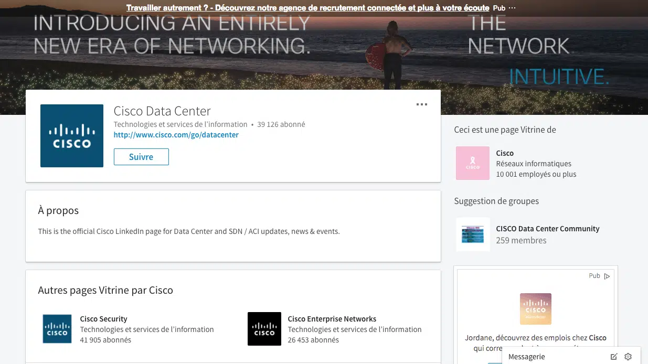Screen dimensions: 648x364
Task: Click the ad choices play icon
Action: (x=607, y=276)
